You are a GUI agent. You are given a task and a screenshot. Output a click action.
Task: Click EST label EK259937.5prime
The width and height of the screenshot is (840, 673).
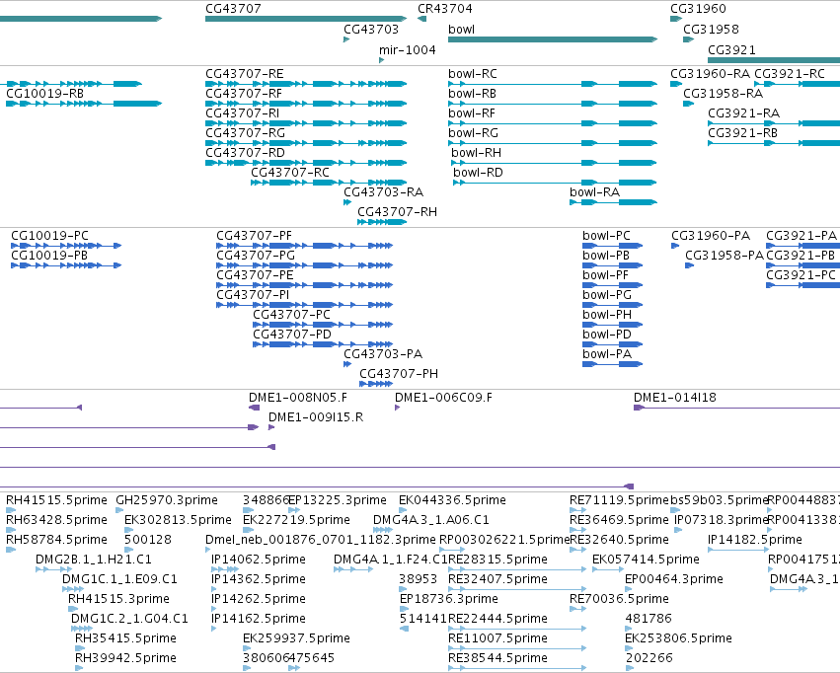point(296,638)
